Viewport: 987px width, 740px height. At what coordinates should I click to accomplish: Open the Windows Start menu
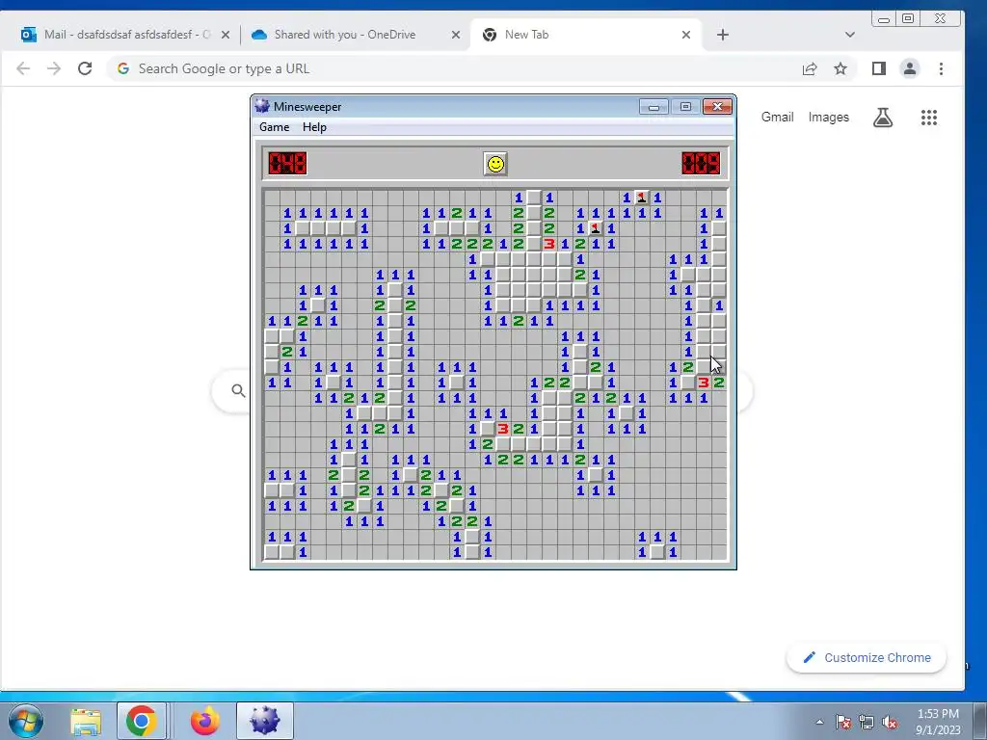[26, 721]
